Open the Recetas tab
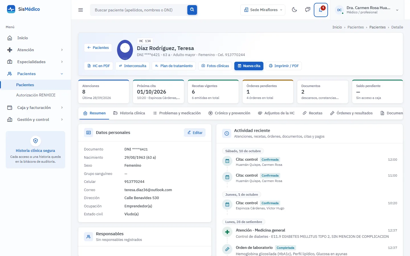Screen dimensions: 410x256 (313, 113)
